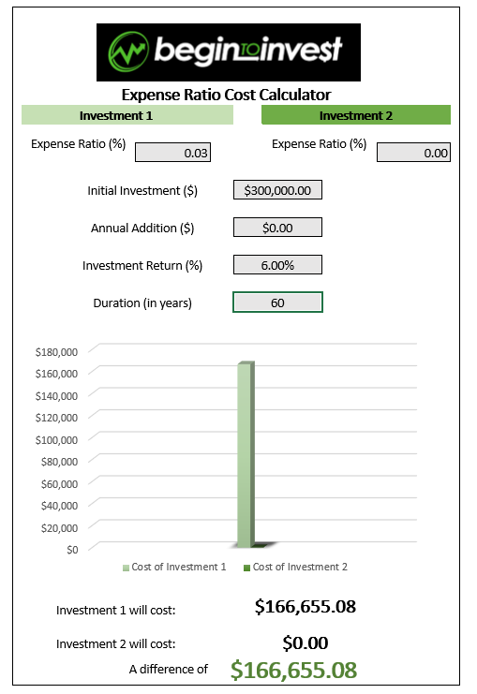Click the Cost of Investment 1 legend text

[x=178, y=567]
